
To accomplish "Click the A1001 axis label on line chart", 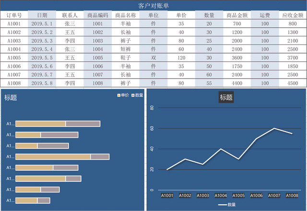I will 167,195.
